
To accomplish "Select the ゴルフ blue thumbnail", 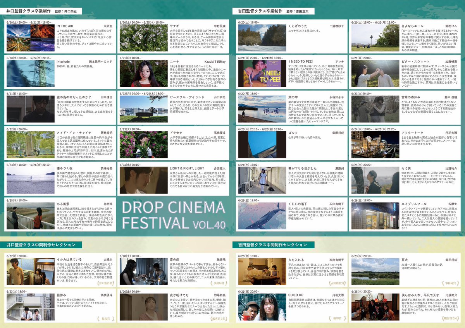I will (262, 145).
